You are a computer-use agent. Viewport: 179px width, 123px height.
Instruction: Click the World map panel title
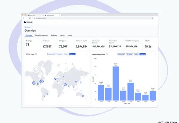coord(30,54)
